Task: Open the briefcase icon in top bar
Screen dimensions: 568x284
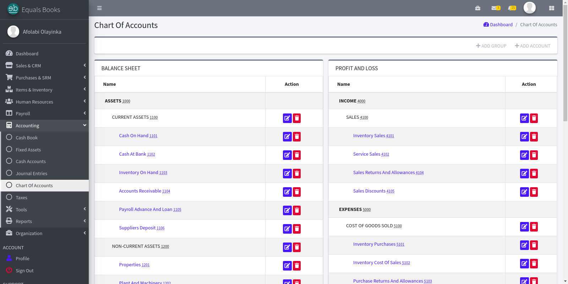Action: [478, 8]
